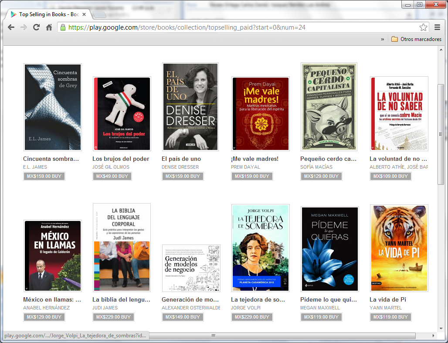Open La tejedora de sombras cover
Screen dimensions: 448x343
pos(261,248)
